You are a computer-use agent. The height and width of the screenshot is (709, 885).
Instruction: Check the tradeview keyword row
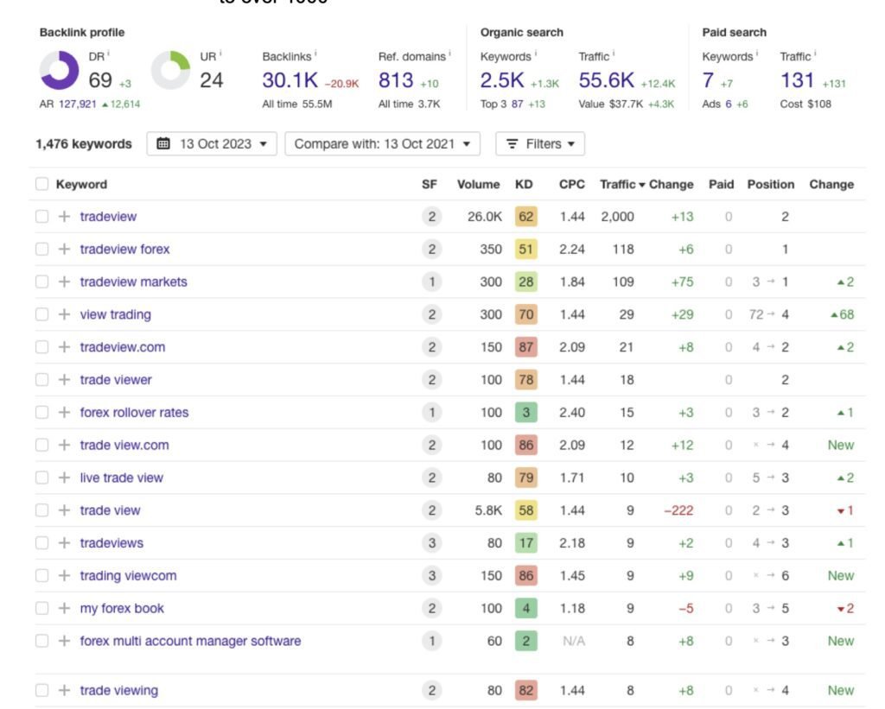[x=41, y=217]
